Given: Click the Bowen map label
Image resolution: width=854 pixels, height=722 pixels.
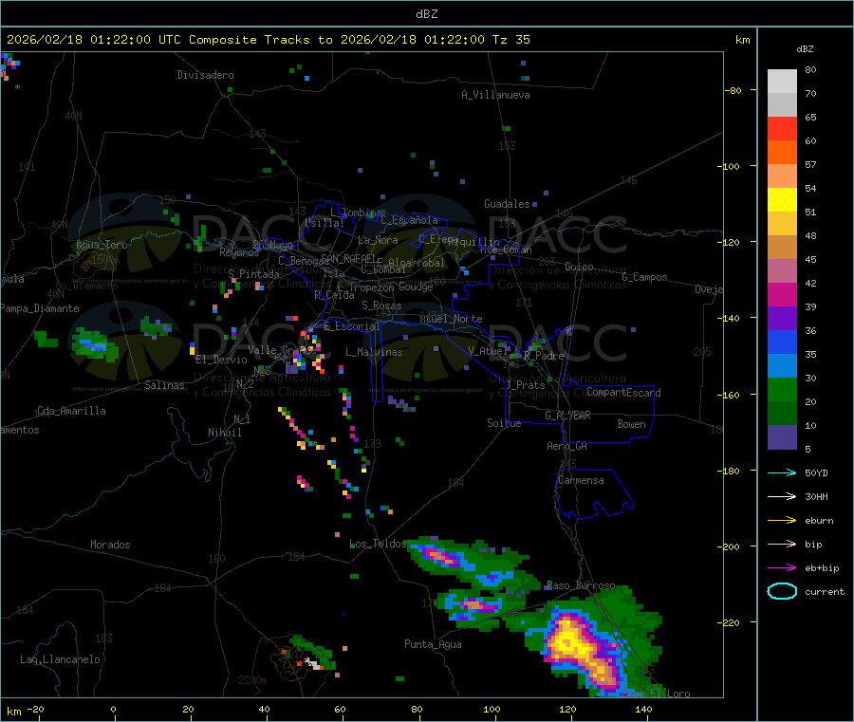Looking at the screenshot, I should coord(631,424).
